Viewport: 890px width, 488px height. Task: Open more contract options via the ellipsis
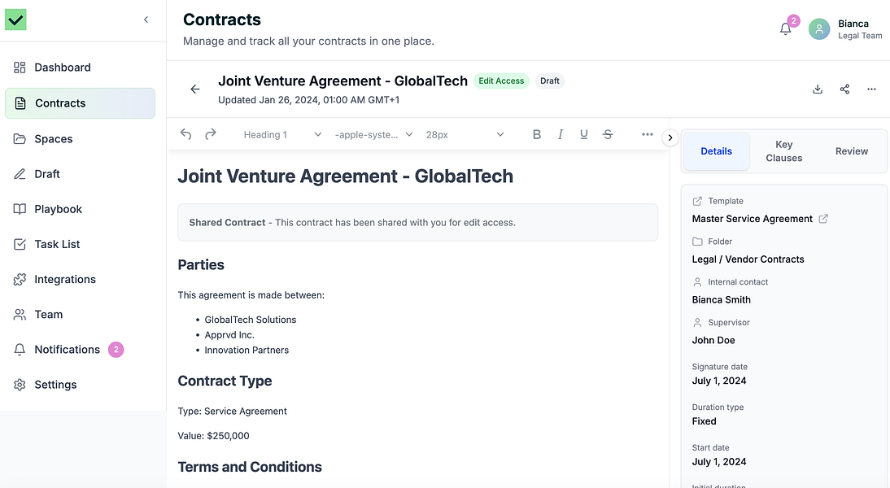click(871, 89)
